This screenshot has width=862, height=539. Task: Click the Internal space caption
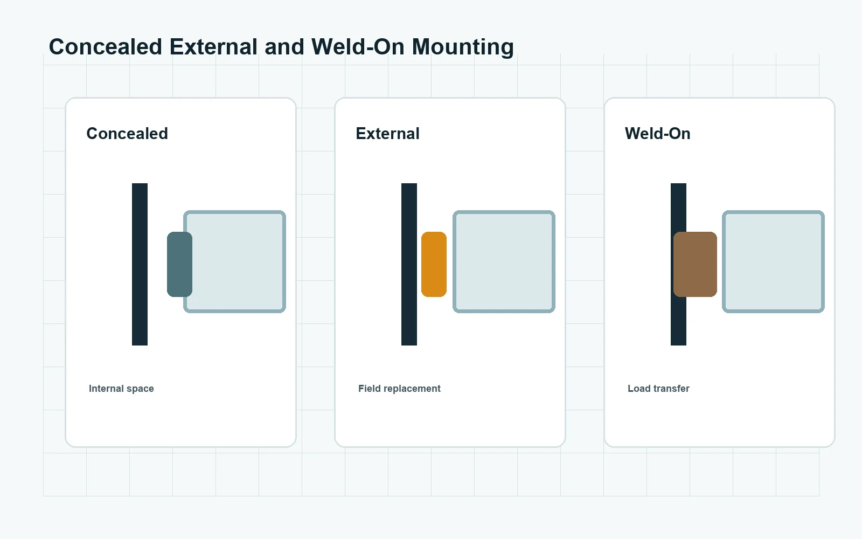(121, 389)
